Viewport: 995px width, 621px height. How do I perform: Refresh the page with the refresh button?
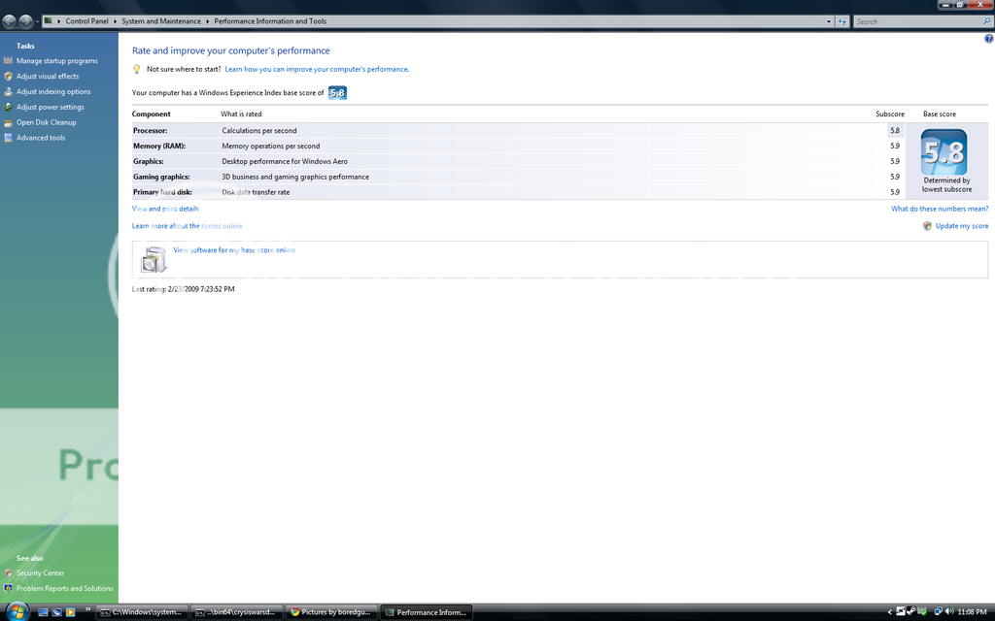point(842,21)
